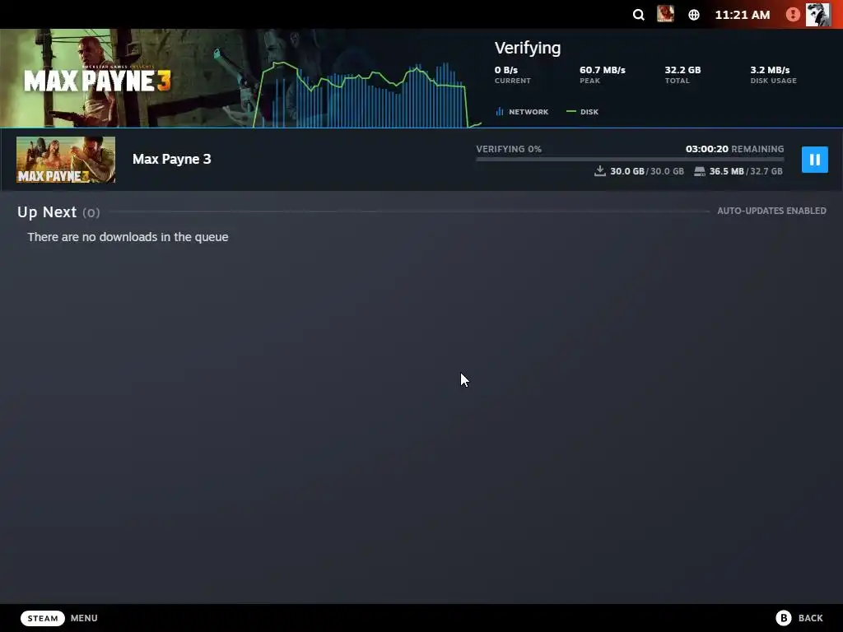Select the Max Payne 3 title text

point(171,159)
